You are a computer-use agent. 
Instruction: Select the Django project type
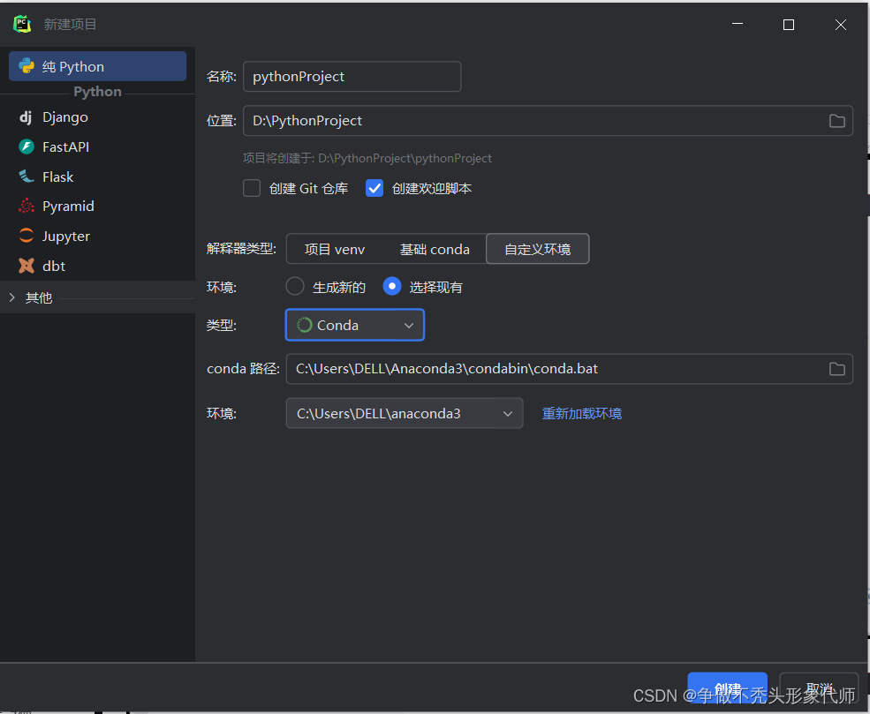click(x=60, y=116)
